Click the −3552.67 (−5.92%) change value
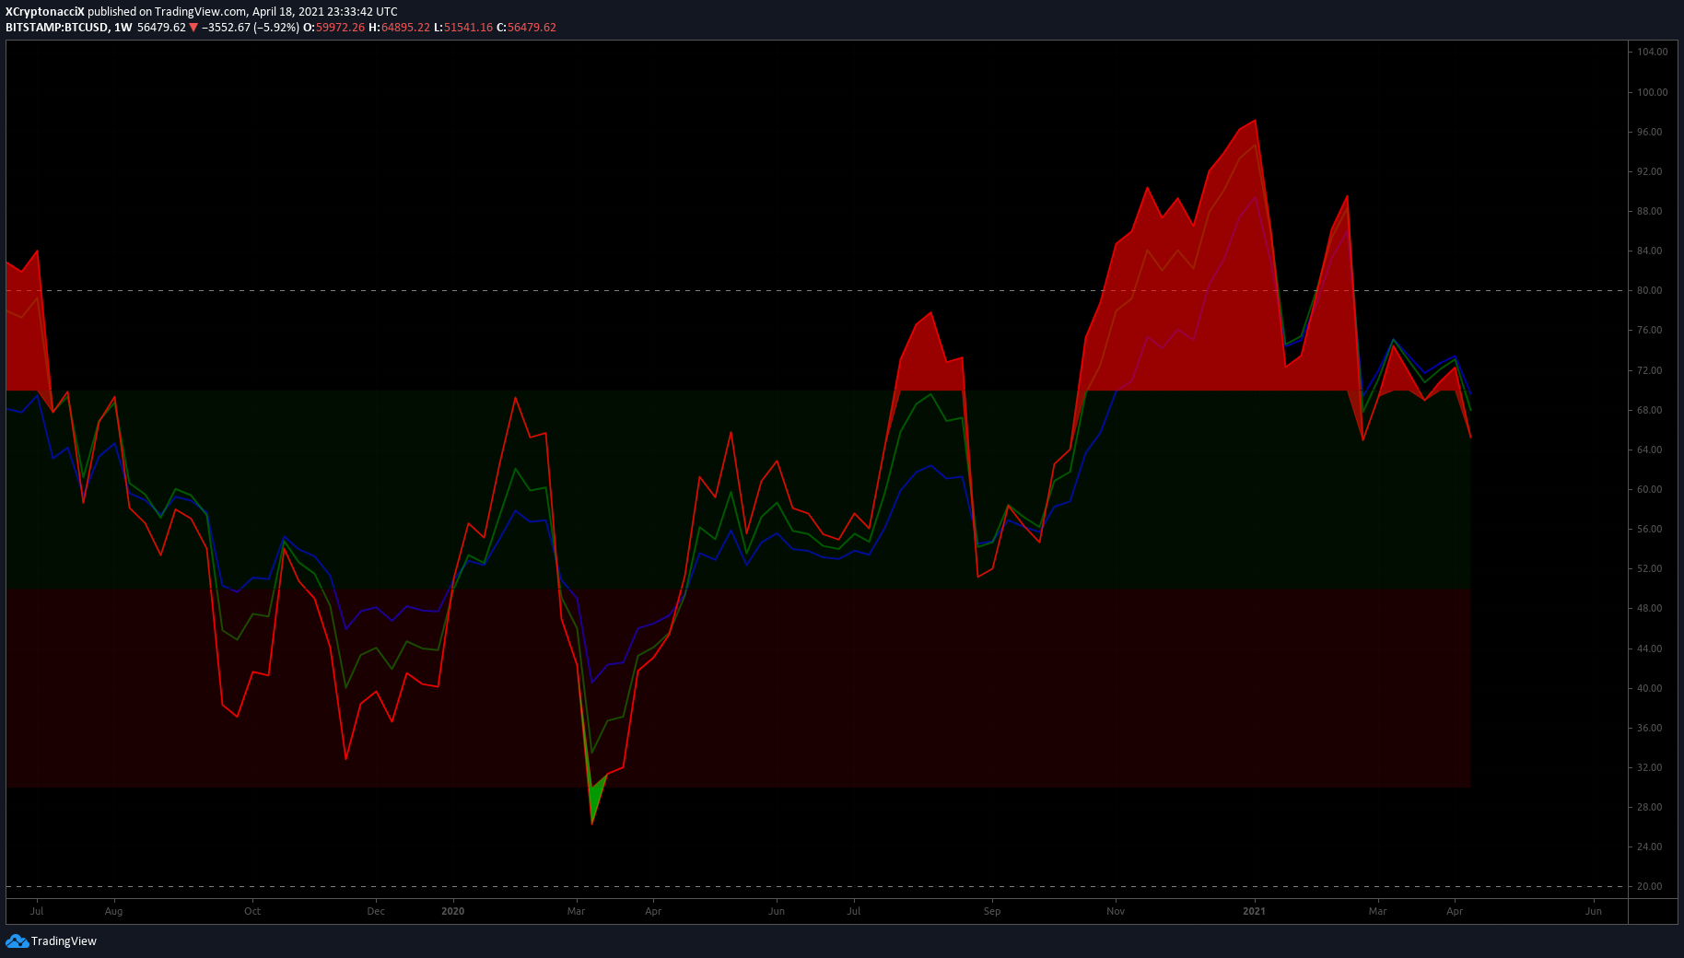 tap(251, 28)
